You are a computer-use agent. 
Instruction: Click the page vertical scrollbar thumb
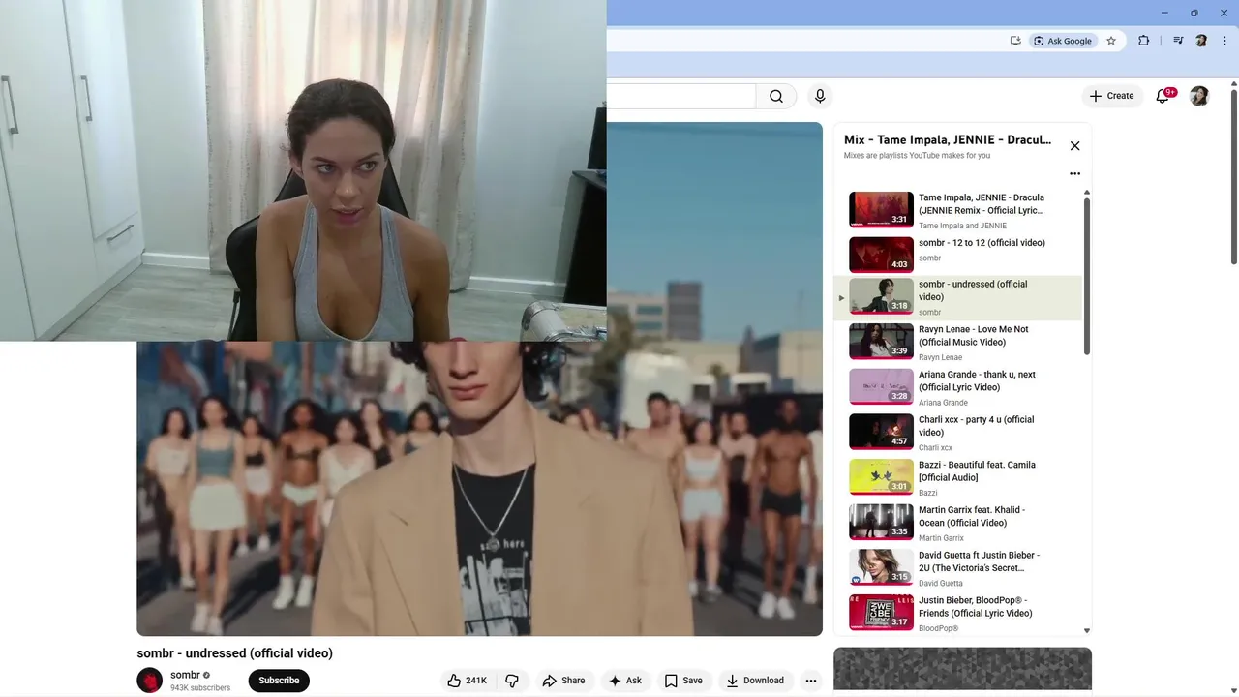pos(1234,176)
